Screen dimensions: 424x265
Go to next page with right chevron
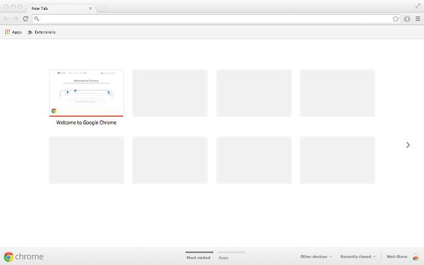pyautogui.click(x=408, y=144)
